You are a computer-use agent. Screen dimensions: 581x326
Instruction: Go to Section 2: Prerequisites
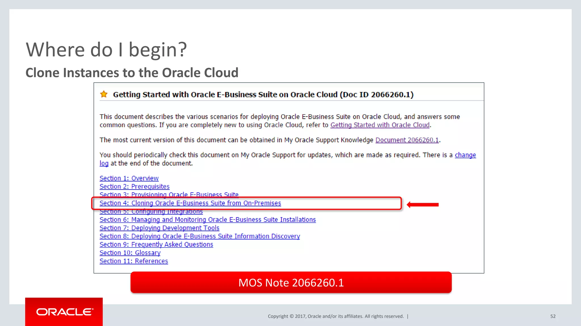[x=134, y=186]
